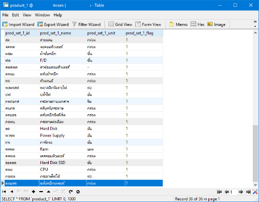Click the prod_set_1_name column header
259x202 pixels.
63,33
